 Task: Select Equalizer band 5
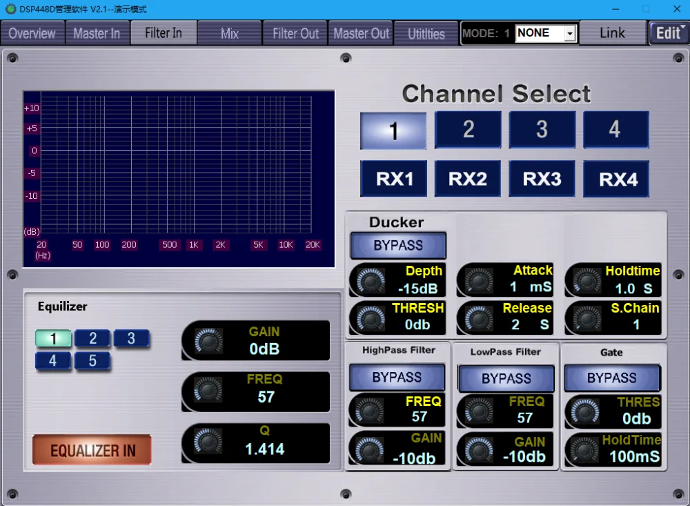92,360
